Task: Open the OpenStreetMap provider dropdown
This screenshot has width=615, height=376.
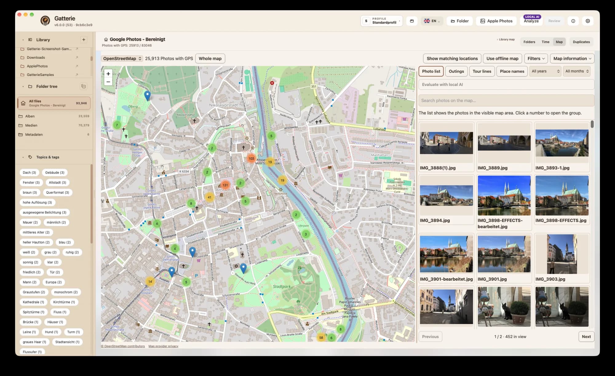Action: pyautogui.click(x=122, y=58)
